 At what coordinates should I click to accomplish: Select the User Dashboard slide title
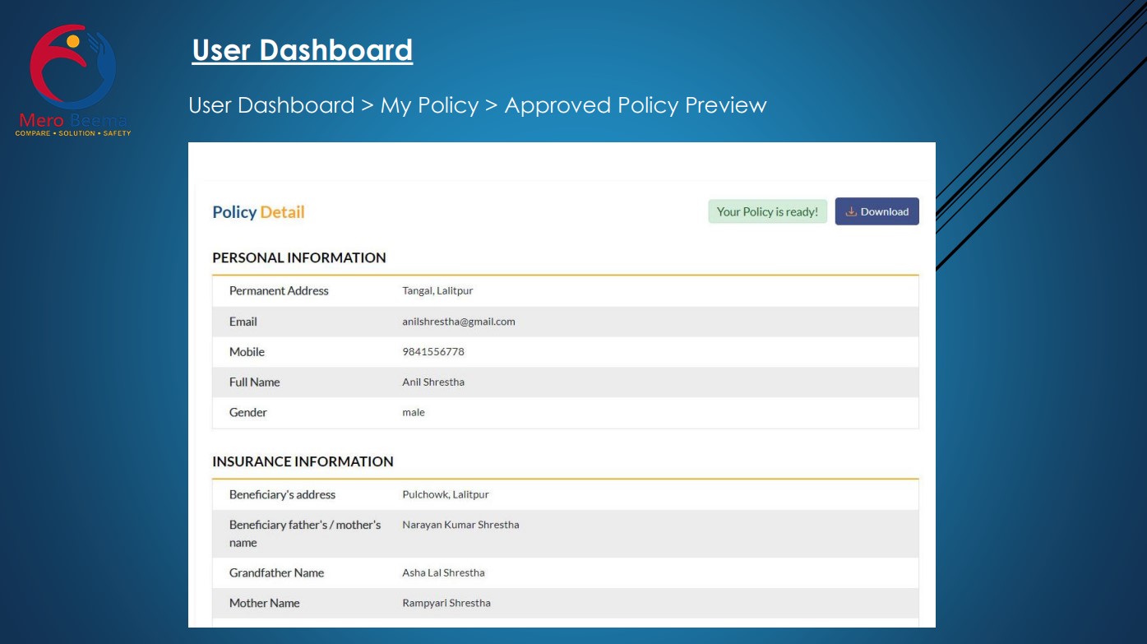coord(302,50)
